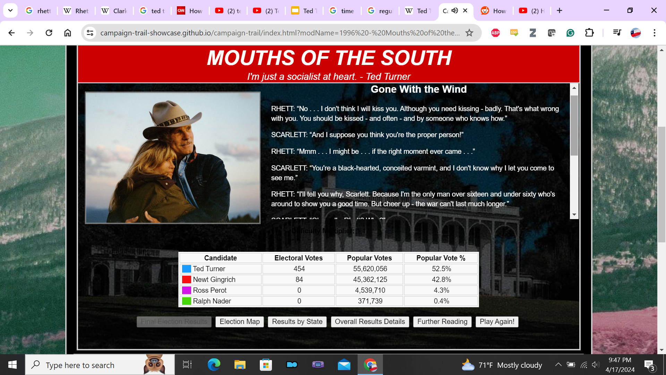Viewport: 666px width, 375px height.
Task: Open Chrome's three-dot menu
Action: (655, 33)
